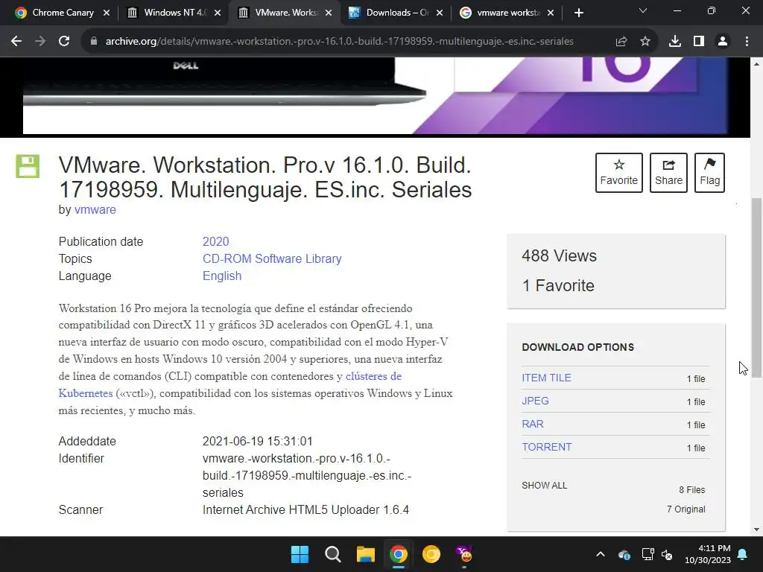Open Chrome profile icon
Screen dimensions: 763x572
[723, 42]
